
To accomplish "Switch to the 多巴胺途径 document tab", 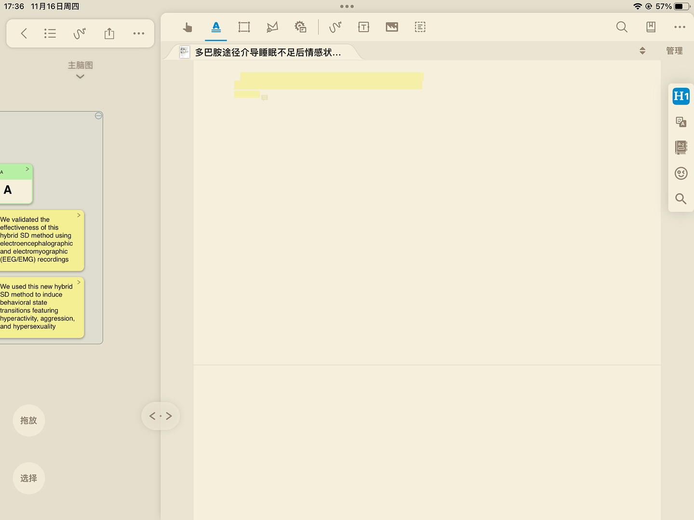I will tap(263, 52).
